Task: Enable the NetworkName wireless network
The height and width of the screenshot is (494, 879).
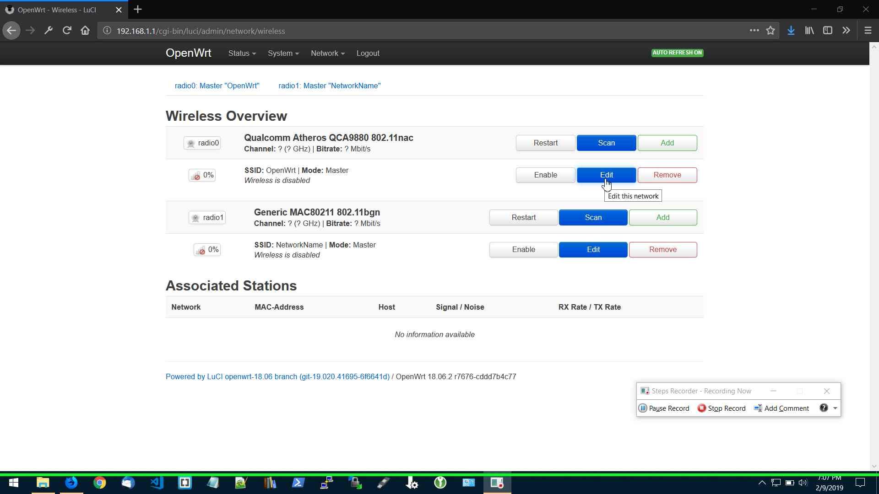Action: coord(523,249)
